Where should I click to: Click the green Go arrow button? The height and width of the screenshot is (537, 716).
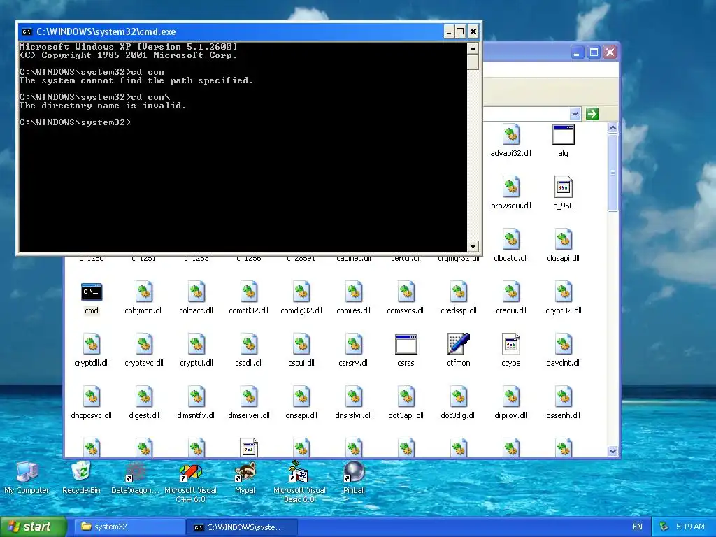pos(592,114)
